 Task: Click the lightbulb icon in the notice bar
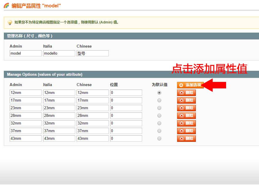[10, 22]
